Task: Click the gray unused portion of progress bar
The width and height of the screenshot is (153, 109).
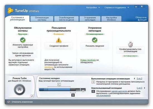Action: (x=75, y=90)
